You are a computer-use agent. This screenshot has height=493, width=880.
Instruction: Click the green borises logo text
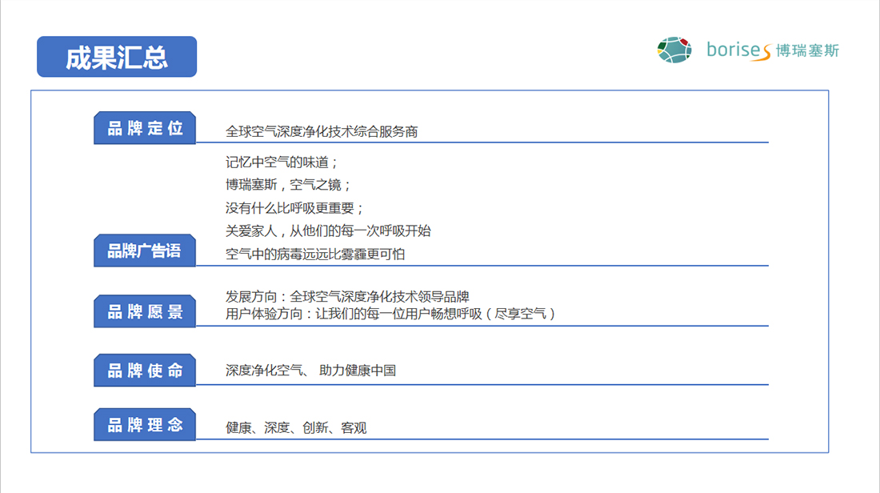tap(737, 50)
